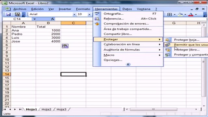Choose Ortografía from Herramientas menu
Viewport: 208px width, 117px height.
[128, 14]
